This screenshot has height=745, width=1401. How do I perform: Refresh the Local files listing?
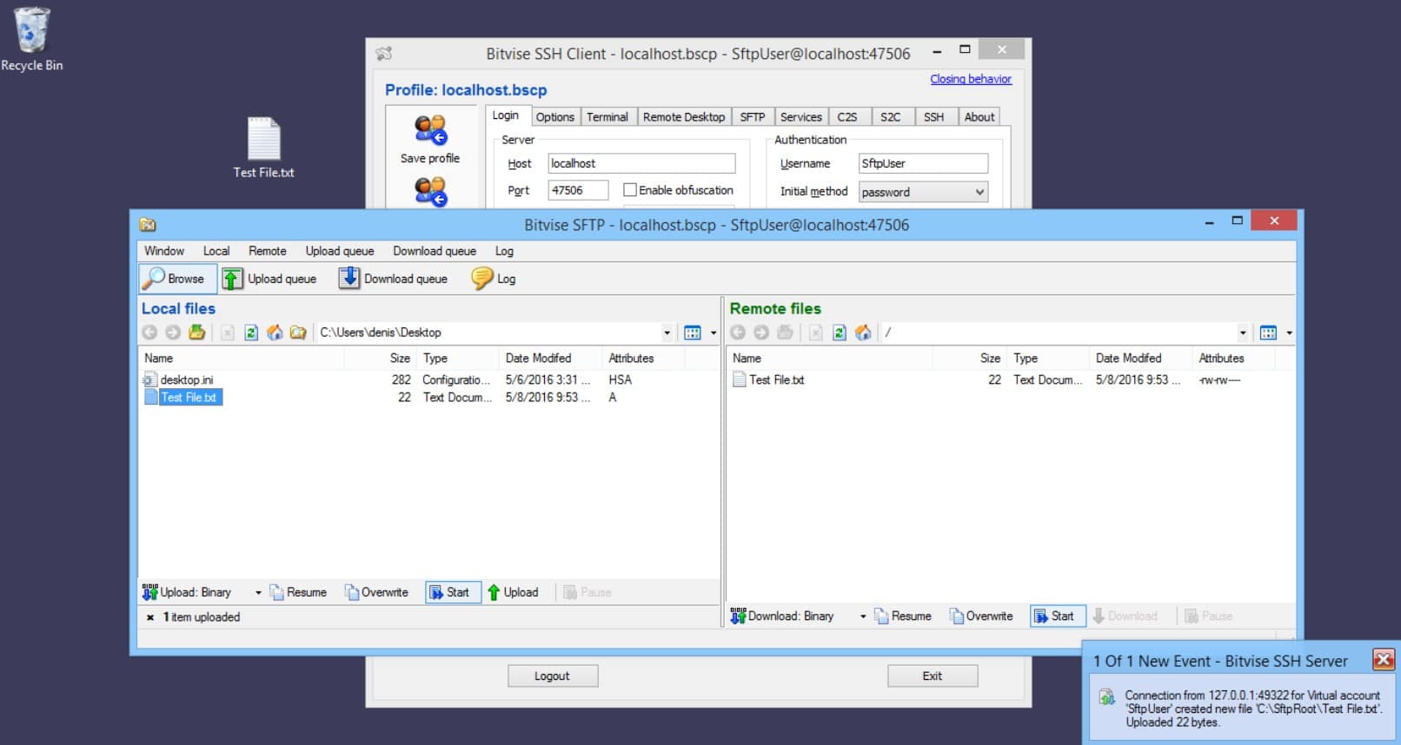[x=251, y=333]
